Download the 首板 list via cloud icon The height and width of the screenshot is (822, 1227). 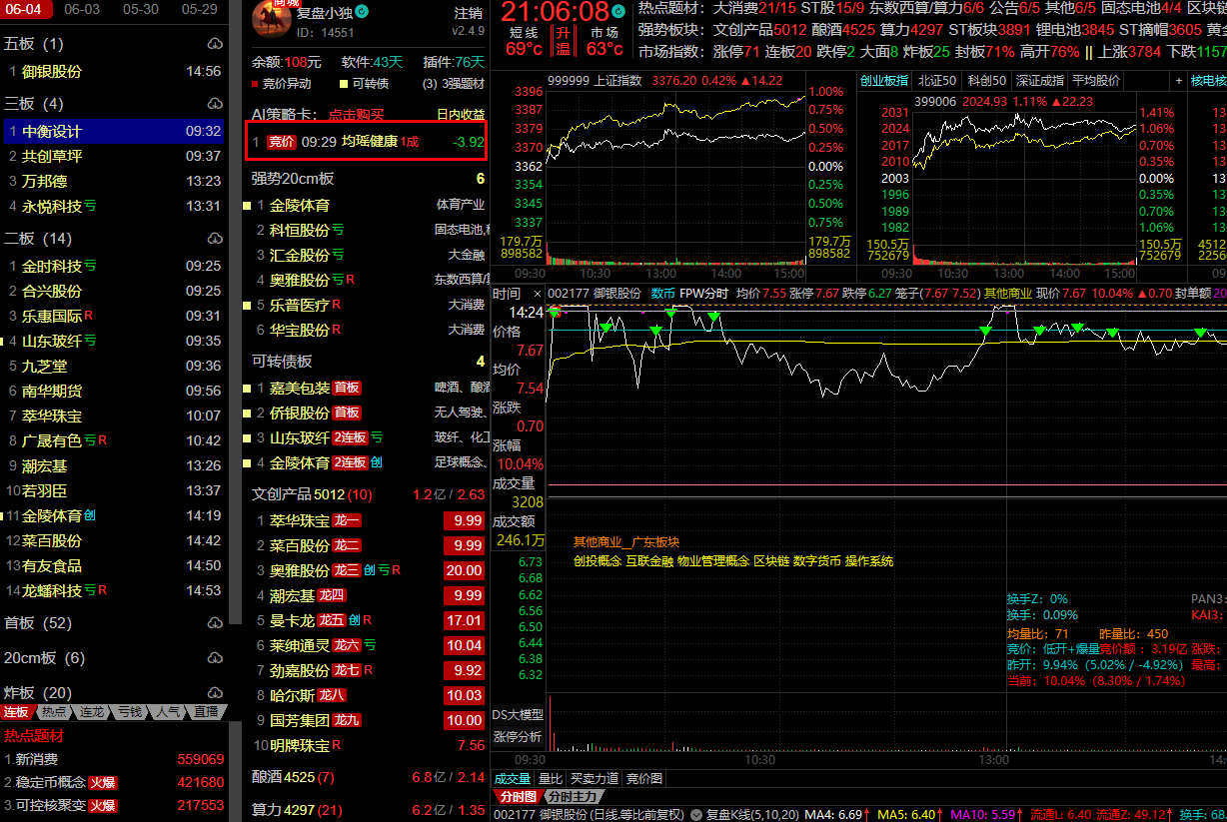[x=215, y=623]
